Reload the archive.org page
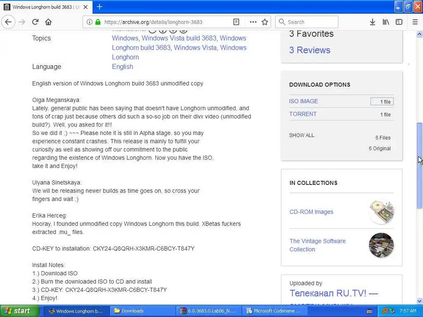423x317 pixels. pos(35,22)
